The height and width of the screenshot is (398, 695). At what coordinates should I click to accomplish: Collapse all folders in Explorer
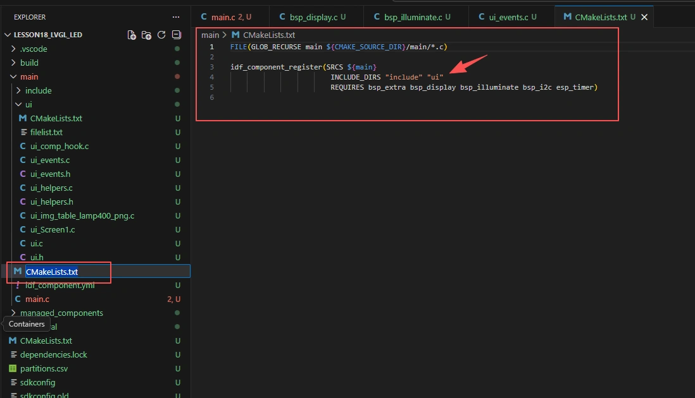(x=177, y=35)
